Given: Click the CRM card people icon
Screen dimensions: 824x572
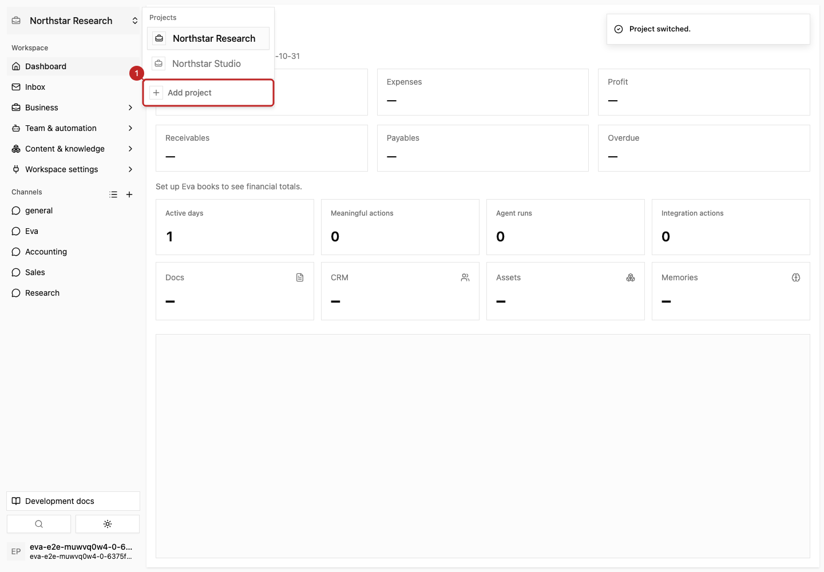Looking at the screenshot, I should tap(465, 277).
